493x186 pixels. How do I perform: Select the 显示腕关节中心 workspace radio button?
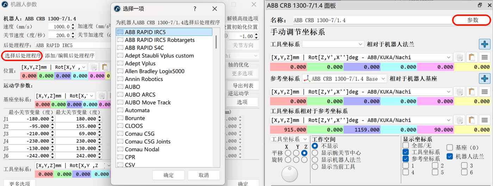315,153
